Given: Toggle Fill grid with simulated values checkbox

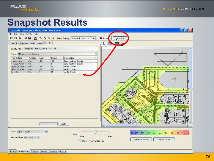Looking at the screenshot, I should [x=79, y=141].
